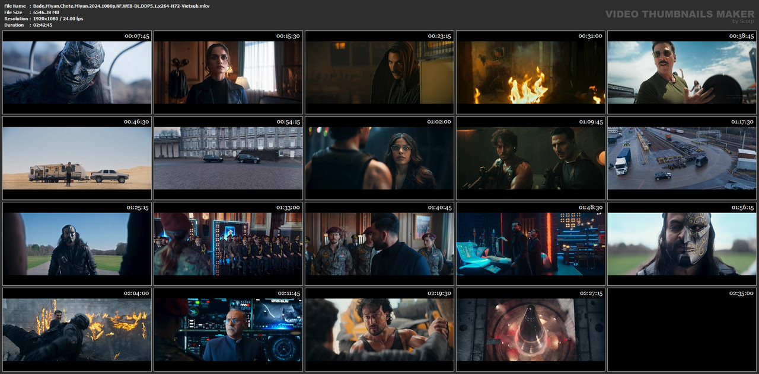Select the frame at timestamp 02:19:30
The width and height of the screenshot is (759, 374).
coord(379,330)
